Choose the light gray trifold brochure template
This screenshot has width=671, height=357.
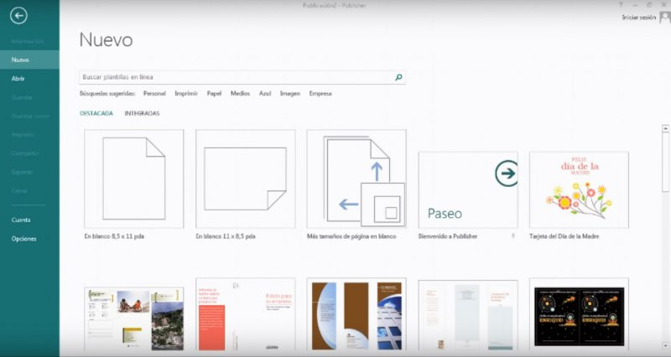(x=468, y=316)
